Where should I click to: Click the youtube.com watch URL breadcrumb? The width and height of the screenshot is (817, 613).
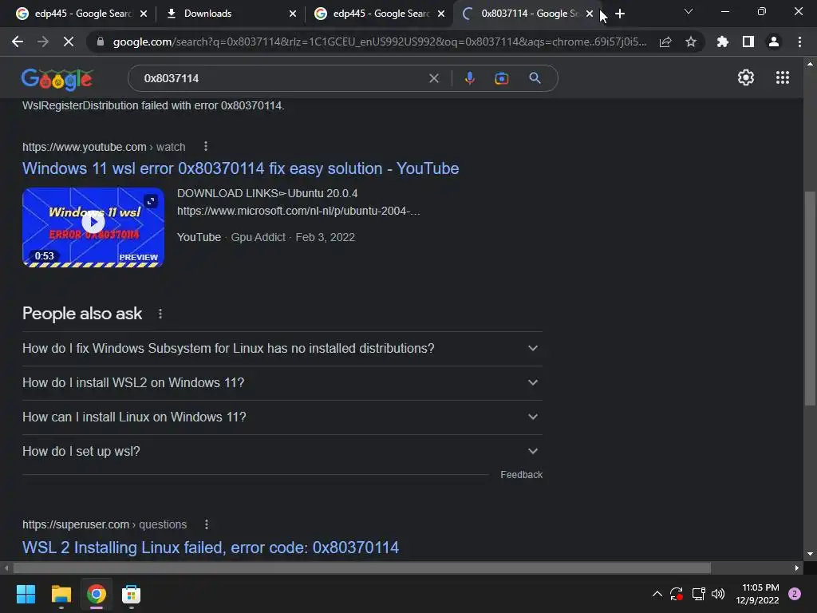pos(104,147)
